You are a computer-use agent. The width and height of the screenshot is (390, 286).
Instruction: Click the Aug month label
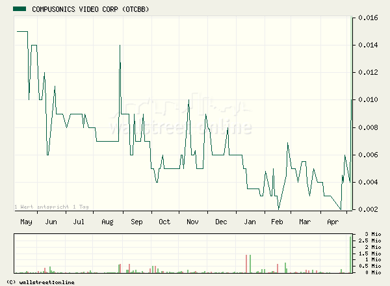(107, 222)
